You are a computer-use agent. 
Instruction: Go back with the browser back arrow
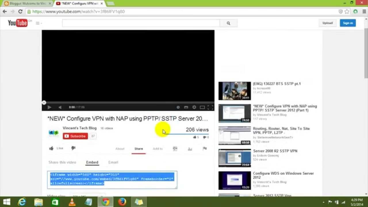click(5, 11)
